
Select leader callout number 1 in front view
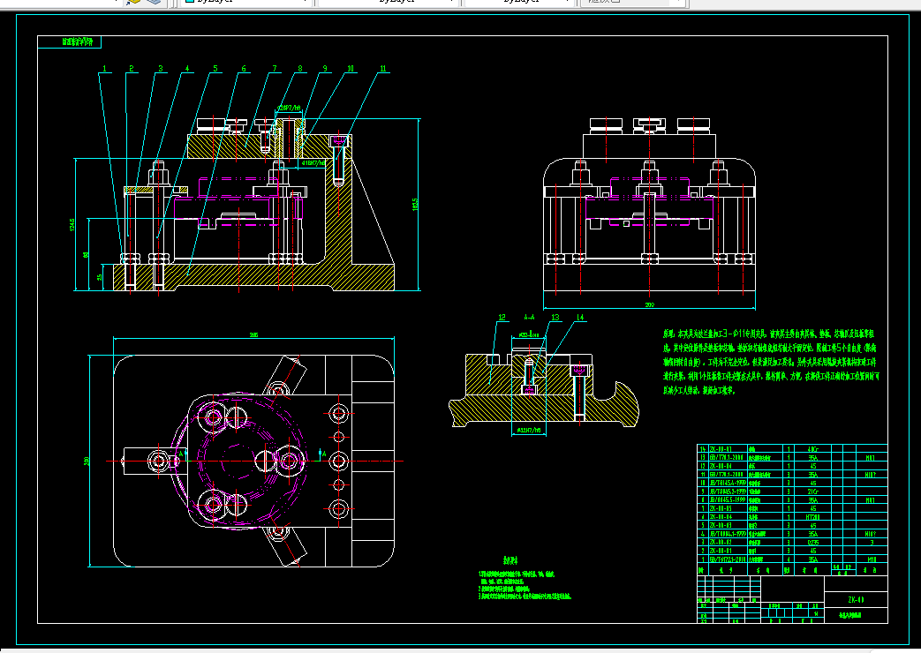[105, 69]
